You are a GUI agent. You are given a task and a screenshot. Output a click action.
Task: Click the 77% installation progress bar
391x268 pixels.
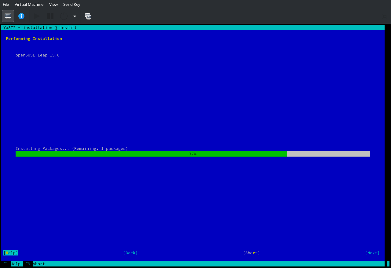pos(193,154)
